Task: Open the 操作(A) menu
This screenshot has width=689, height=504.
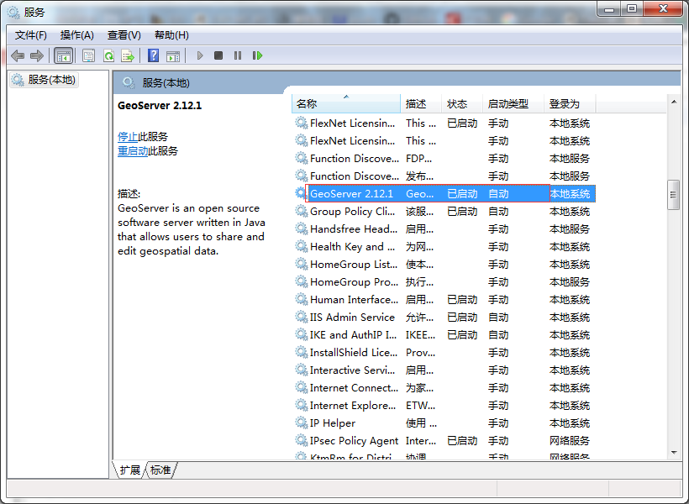Action: 77,35
